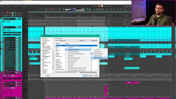Adjust the kick sub track volume knob
Image resolution: width=176 pixels, height=99 pixels.
click(16, 40)
